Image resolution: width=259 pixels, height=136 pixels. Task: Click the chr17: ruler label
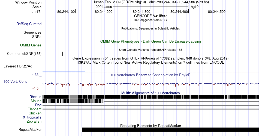coord(36,11)
